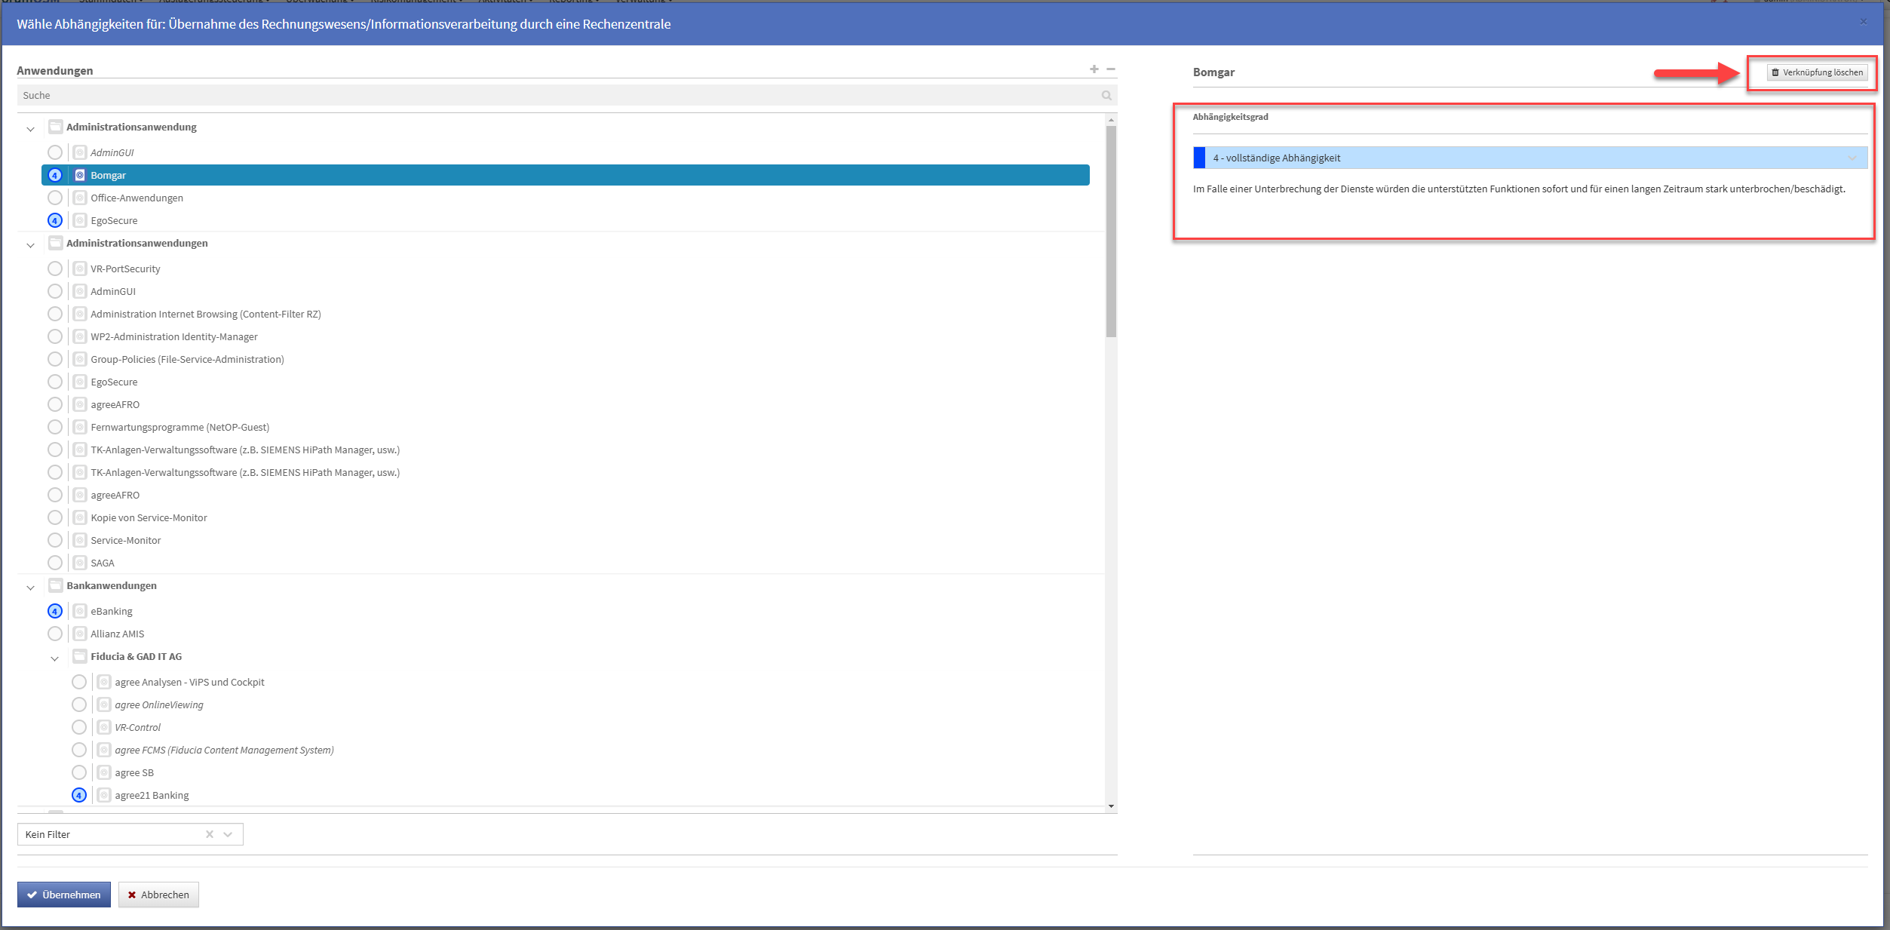Image resolution: width=1890 pixels, height=930 pixels.
Task: Click the blue color swatch of dependency level
Action: pos(1199,158)
